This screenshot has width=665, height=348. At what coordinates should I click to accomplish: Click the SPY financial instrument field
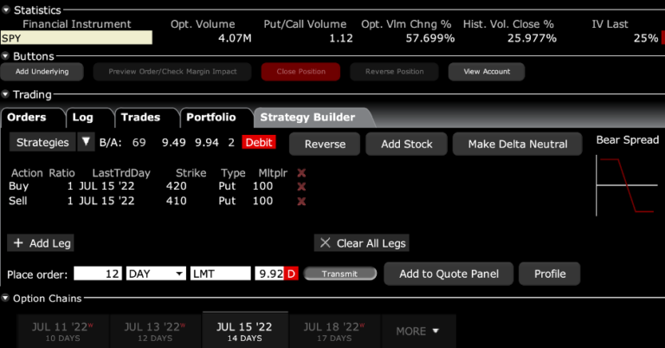click(76, 38)
